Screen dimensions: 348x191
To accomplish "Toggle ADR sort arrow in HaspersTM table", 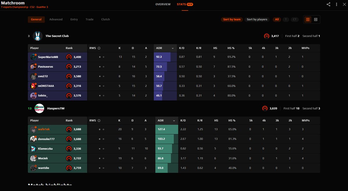I will [x=174, y=120].
